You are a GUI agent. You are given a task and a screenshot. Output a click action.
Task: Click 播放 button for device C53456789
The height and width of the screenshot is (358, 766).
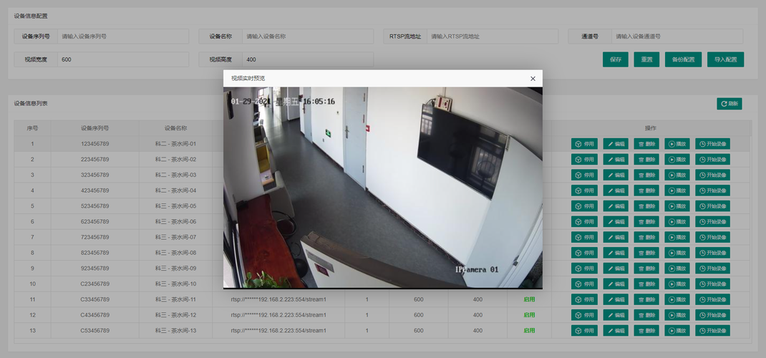pos(677,331)
